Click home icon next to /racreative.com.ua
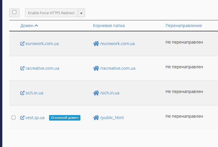 (x=96, y=68)
